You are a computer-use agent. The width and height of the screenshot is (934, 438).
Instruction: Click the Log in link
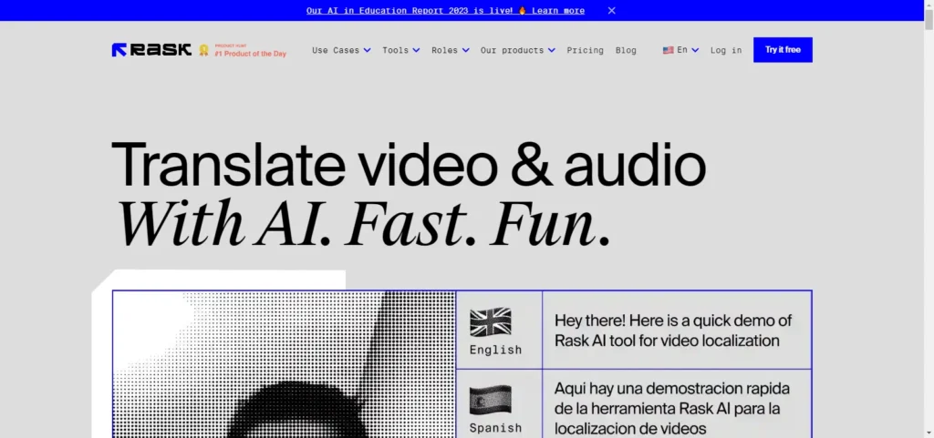(x=726, y=50)
